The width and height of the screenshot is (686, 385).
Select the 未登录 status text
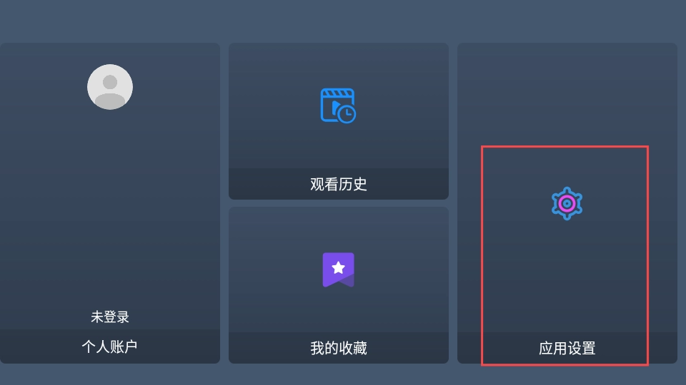tap(110, 317)
